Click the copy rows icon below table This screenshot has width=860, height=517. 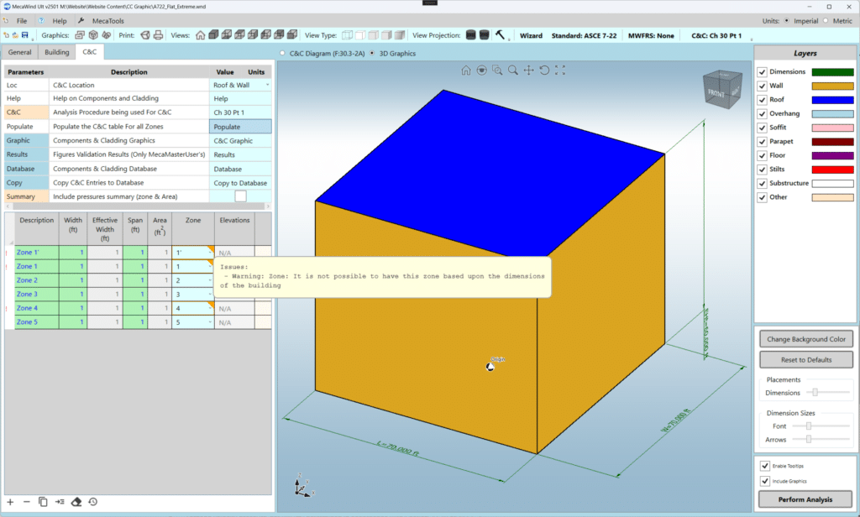pos(43,502)
